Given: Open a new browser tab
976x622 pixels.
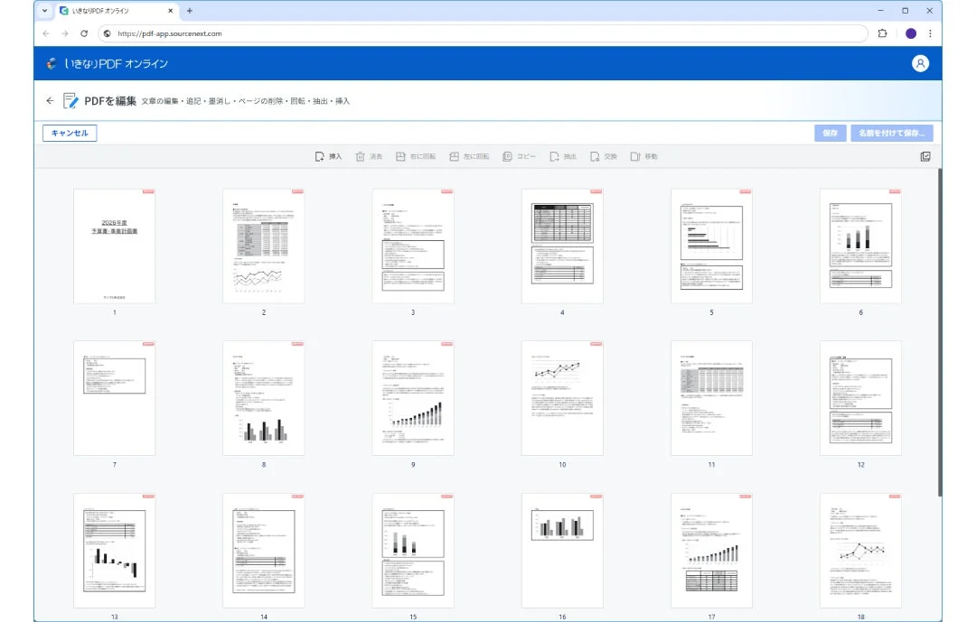Looking at the screenshot, I should 190,11.
